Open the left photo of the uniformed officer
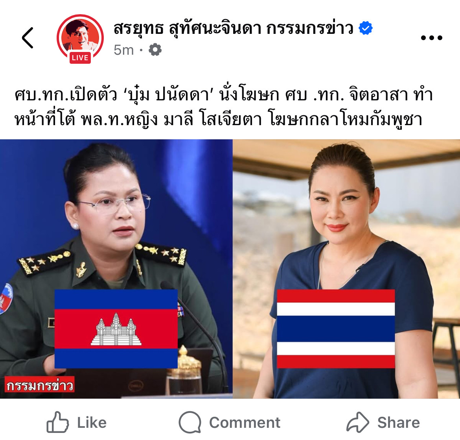The height and width of the screenshot is (440, 460). click(x=116, y=269)
